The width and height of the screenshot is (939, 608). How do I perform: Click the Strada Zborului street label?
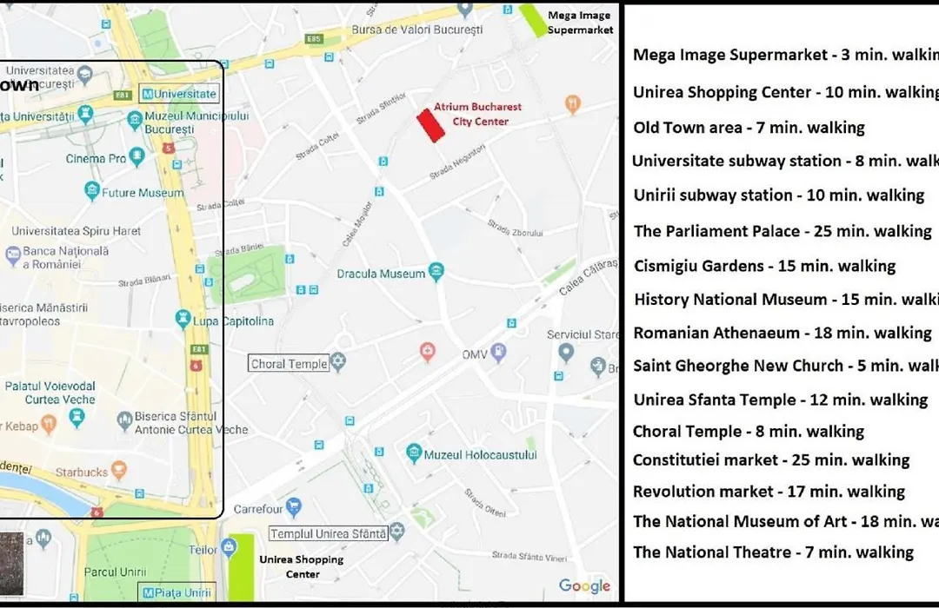click(515, 228)
